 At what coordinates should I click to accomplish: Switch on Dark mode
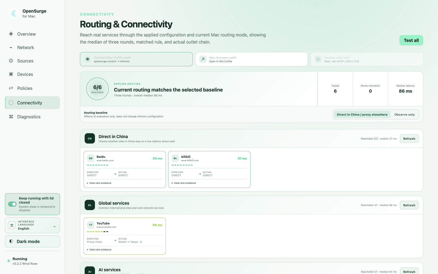(x=32, y=241)
